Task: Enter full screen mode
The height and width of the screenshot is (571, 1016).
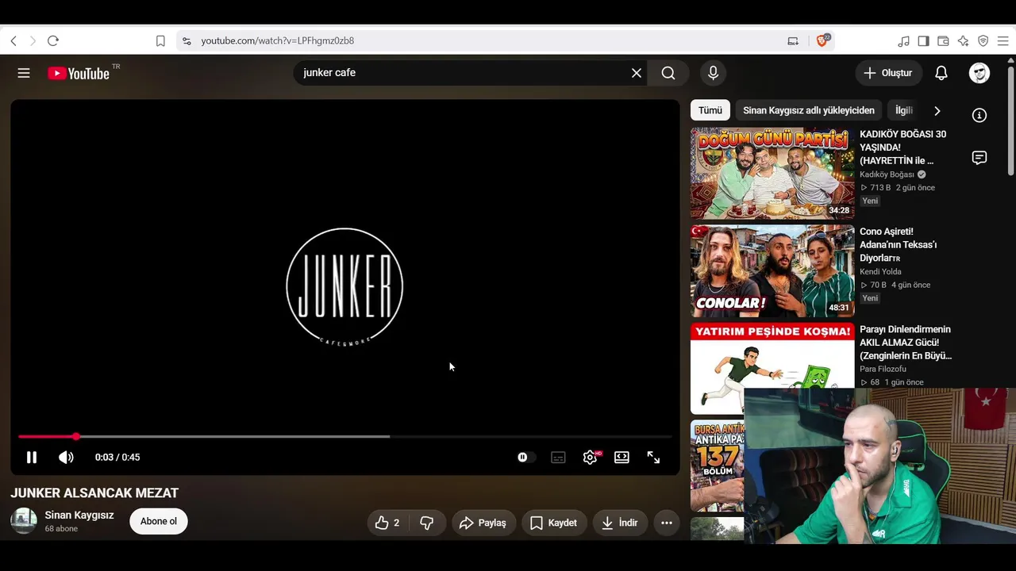Action: (x=653, y=458)
